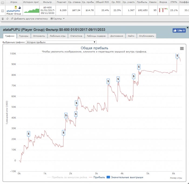Click the $ marker at the 85K spike
This screenshot has width=189, height=184.
point(139,67)
